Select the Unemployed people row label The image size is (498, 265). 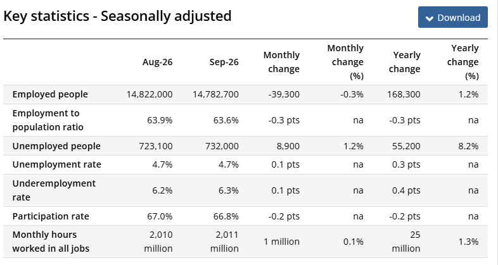pos(56,146)
